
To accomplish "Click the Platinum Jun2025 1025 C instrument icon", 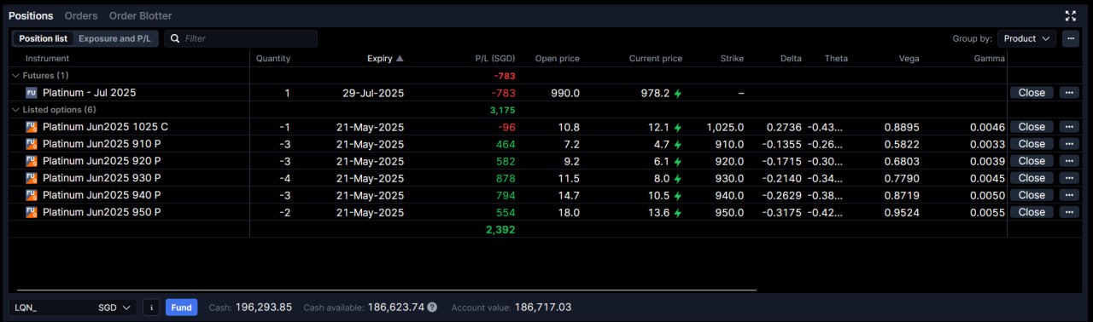I will 31,127.
